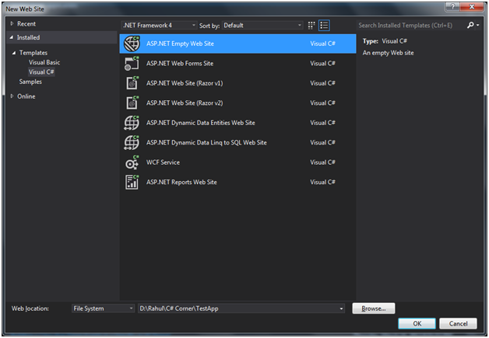This screenshot has width=489, height=338.
Task: Click the Razor v1 web site icon
Action: click(132, 83)
